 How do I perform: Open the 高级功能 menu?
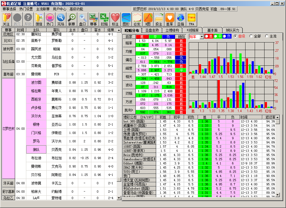tap(76, 9)
